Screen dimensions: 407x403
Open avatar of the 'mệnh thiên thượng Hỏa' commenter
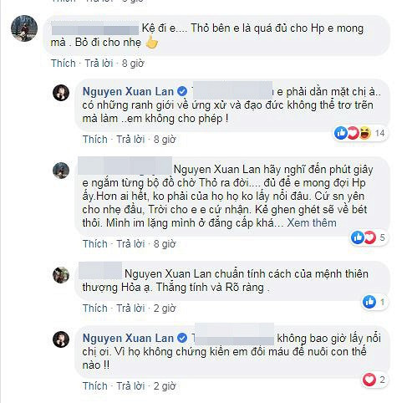(61, 275)
